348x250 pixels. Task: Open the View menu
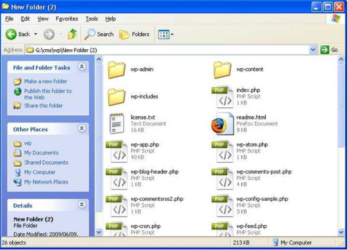pos(43,19)
